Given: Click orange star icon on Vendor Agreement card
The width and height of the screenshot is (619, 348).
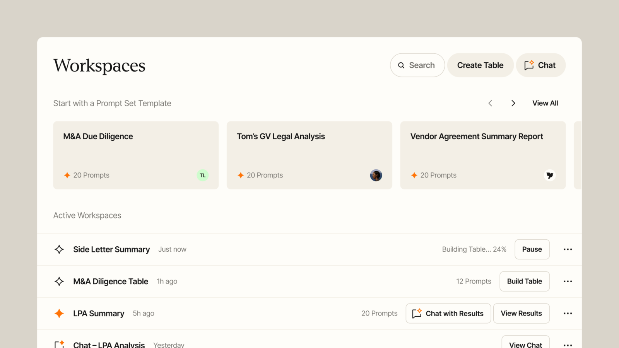Looking at the screenshot, I should [414, 175].
